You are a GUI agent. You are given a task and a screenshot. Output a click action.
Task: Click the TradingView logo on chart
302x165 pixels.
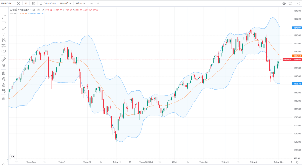coord(12,156)
